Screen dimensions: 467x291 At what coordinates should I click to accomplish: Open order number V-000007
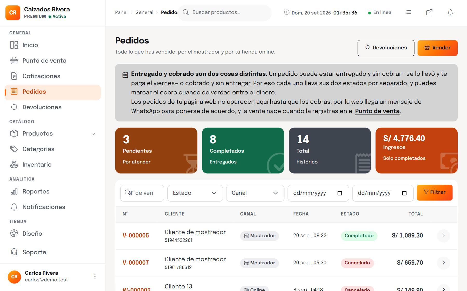[x=136, y=263]
